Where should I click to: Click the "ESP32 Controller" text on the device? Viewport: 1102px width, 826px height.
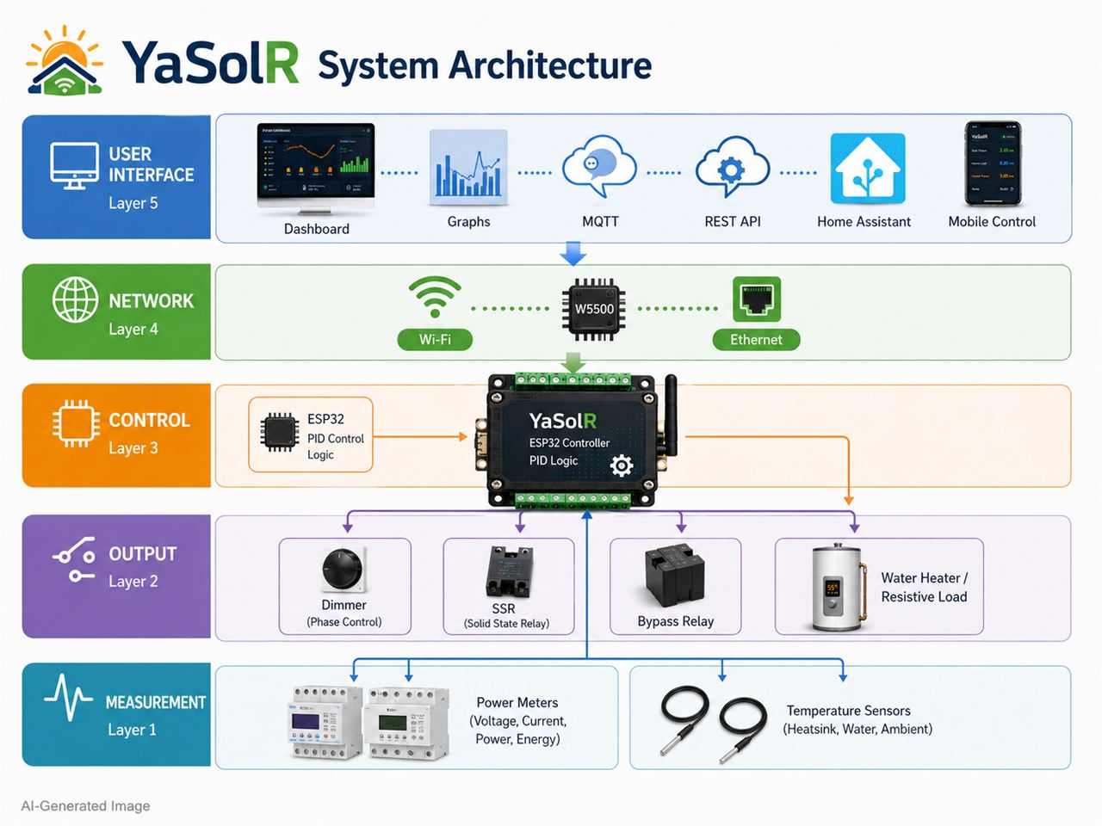pos(569,443)
